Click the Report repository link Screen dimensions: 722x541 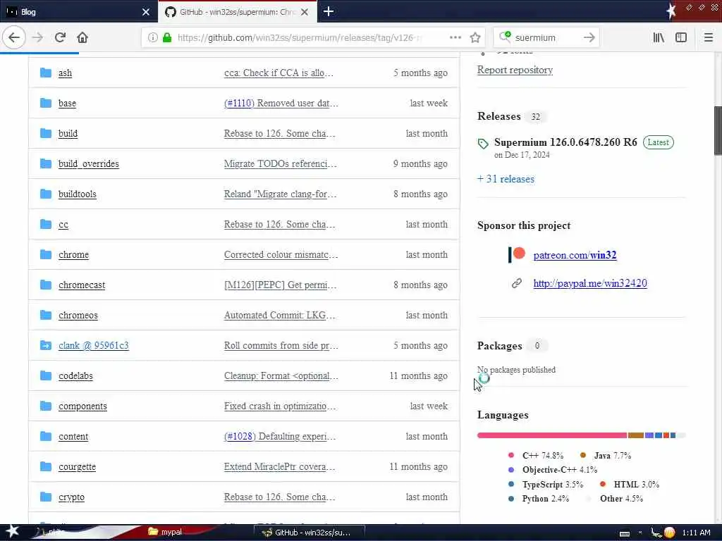pos(515,70)
